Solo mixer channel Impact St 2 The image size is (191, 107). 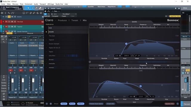pyautogui.click(x=25, y=70)
